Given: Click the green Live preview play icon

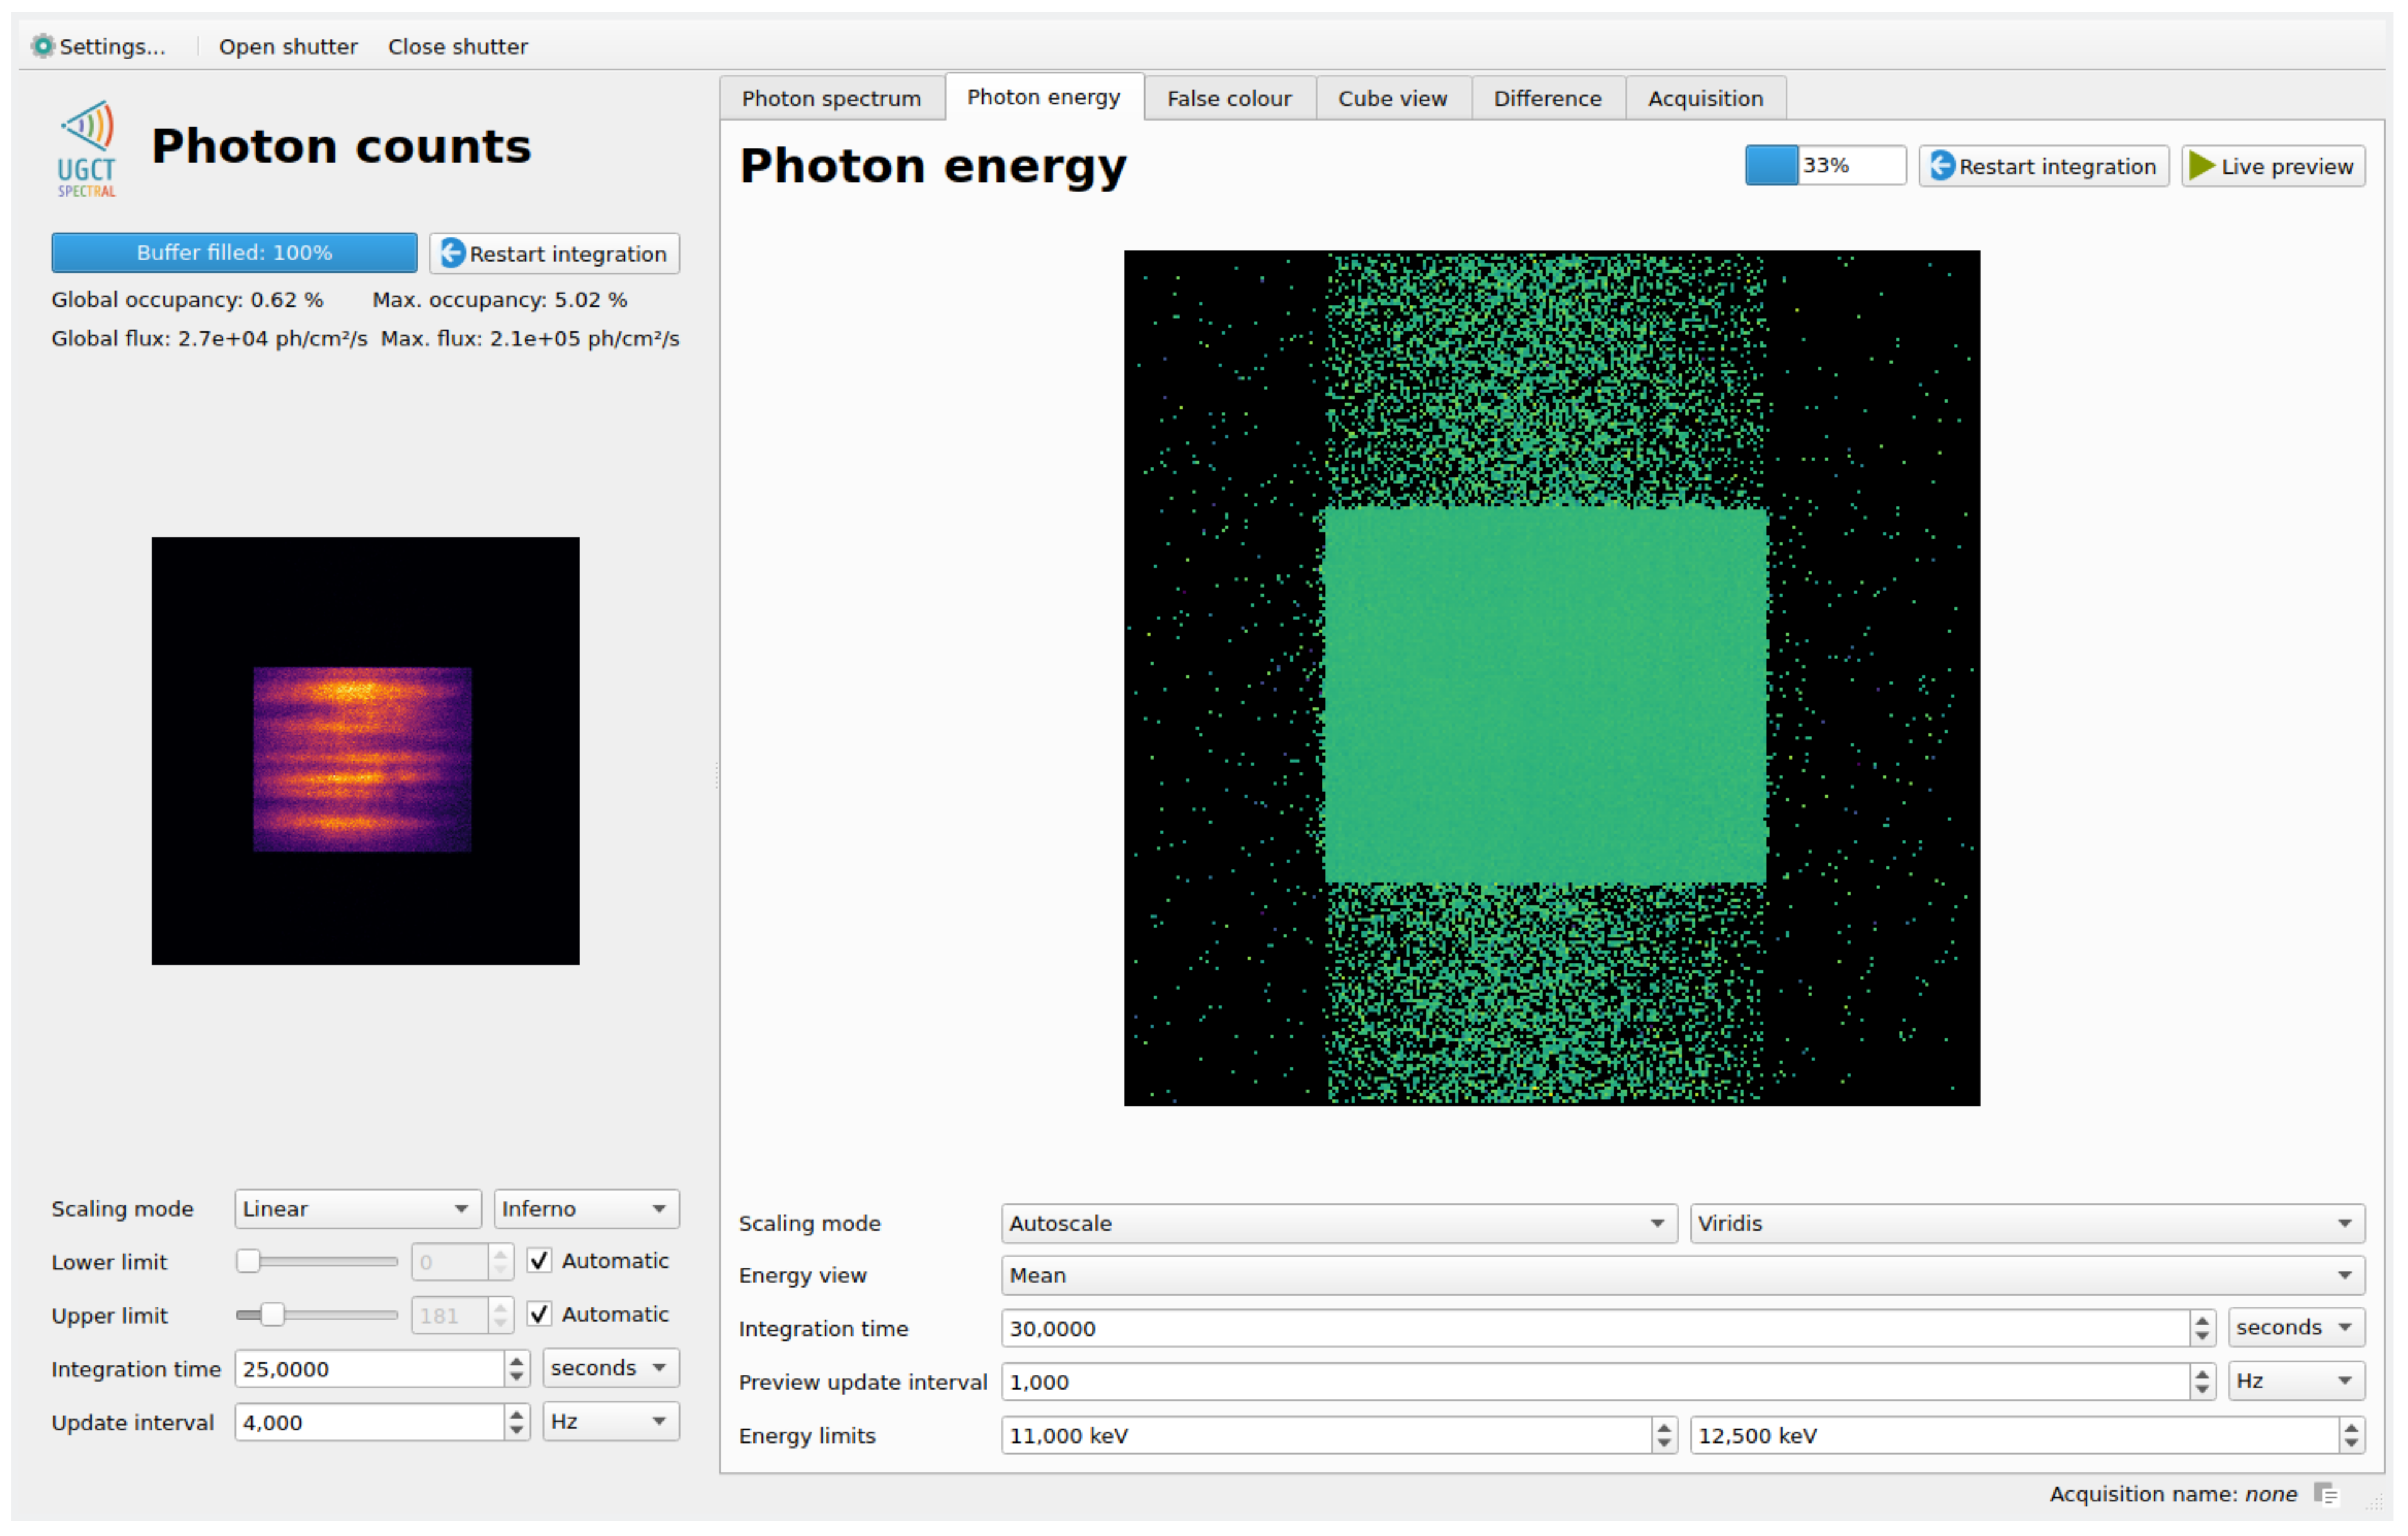Looking at the screenshot, I should 2201,166.
